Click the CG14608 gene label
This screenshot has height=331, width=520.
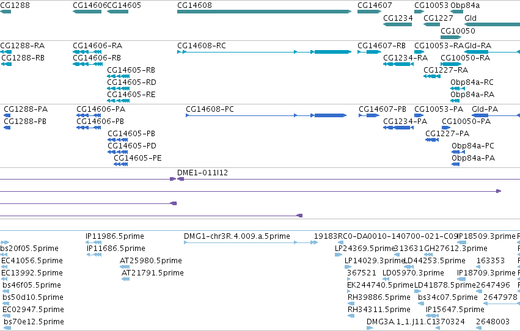[194, 5]
